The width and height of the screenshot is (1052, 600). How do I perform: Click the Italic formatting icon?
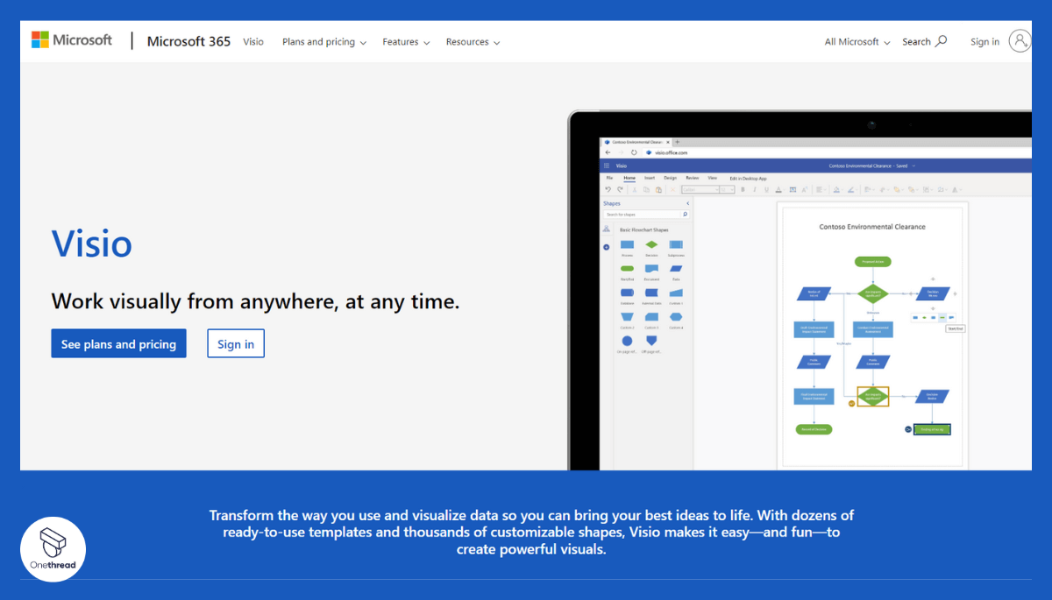(x=754, y=189)
